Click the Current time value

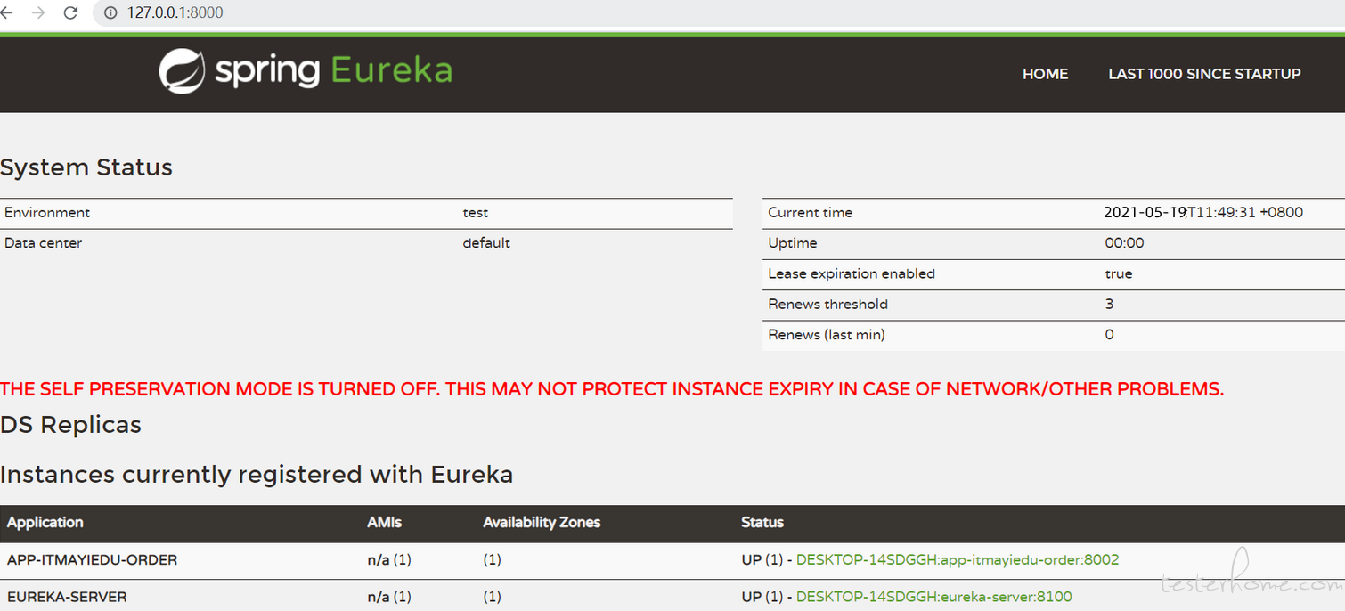coord(1203,213)
